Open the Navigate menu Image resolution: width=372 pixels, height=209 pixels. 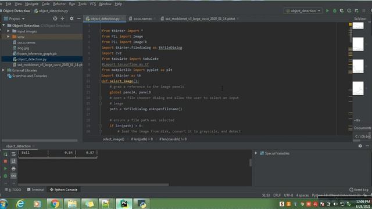[x=31, y=4]
